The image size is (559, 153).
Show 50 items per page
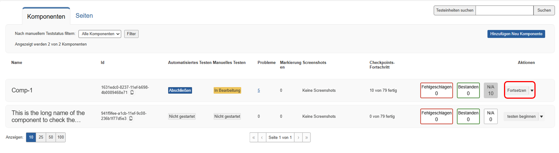(x=51, y=138)
